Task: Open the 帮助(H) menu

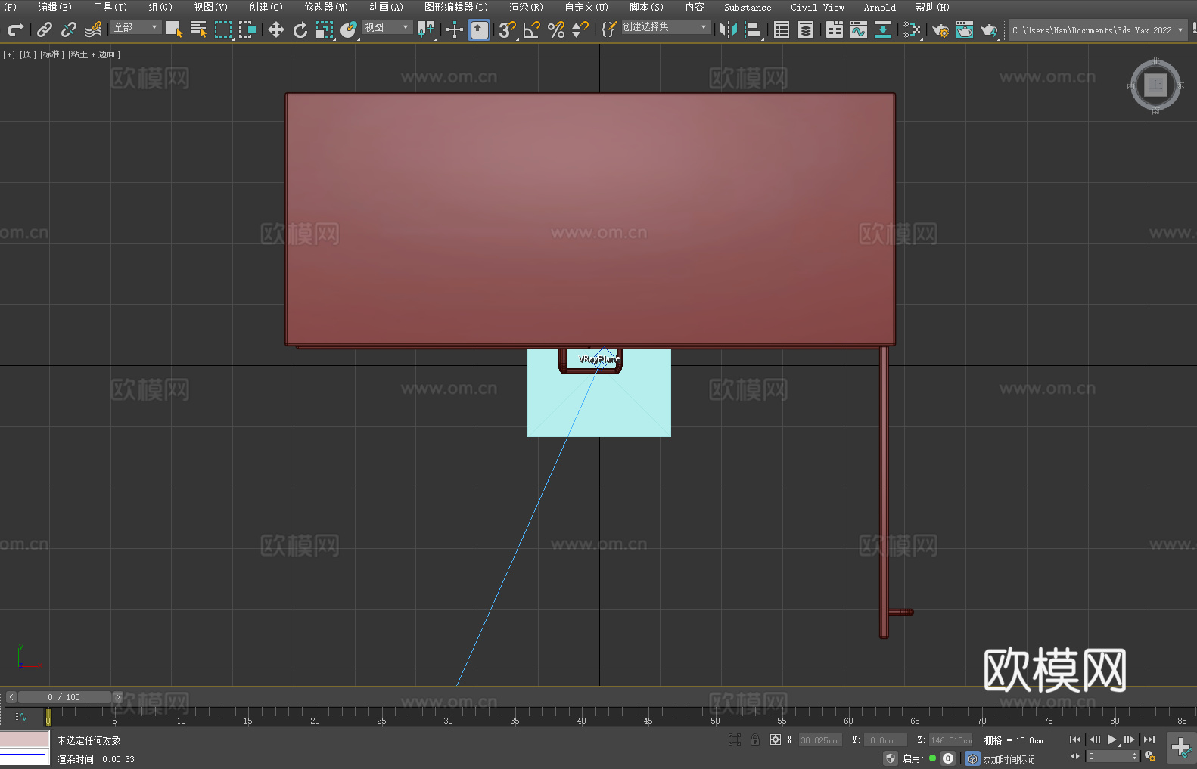Action: click(x=932, y=7)
